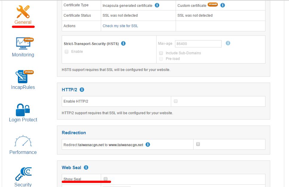
Task: Tick the Enable HTTP/2 checkbox
Action: (x=176, y=101)
